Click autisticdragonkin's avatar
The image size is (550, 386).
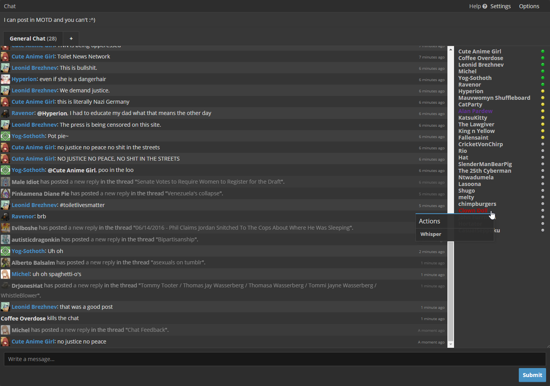point(5,239)
